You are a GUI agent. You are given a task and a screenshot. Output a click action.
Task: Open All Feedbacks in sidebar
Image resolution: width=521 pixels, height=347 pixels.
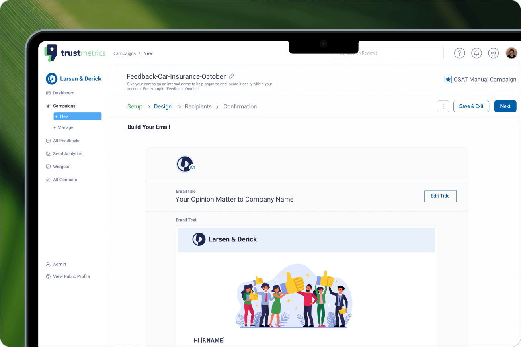pyautogui.click(x=67, y=141)
